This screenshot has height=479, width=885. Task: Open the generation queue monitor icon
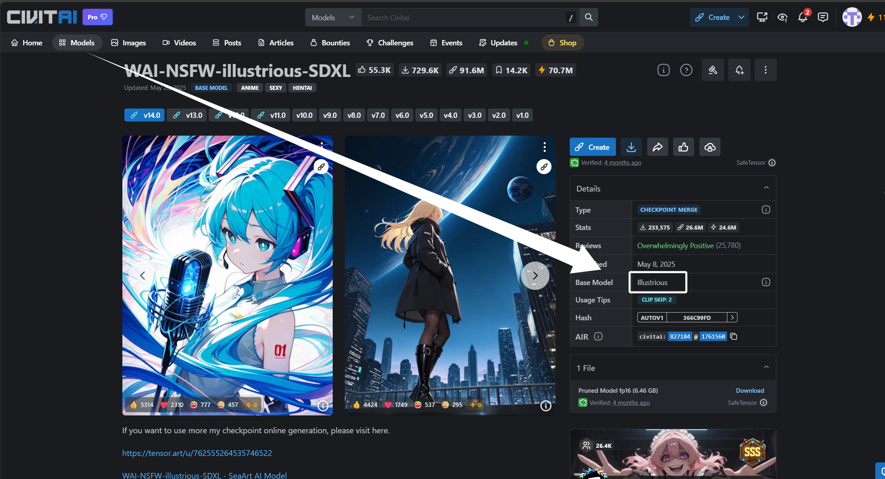tap(762, 17)
